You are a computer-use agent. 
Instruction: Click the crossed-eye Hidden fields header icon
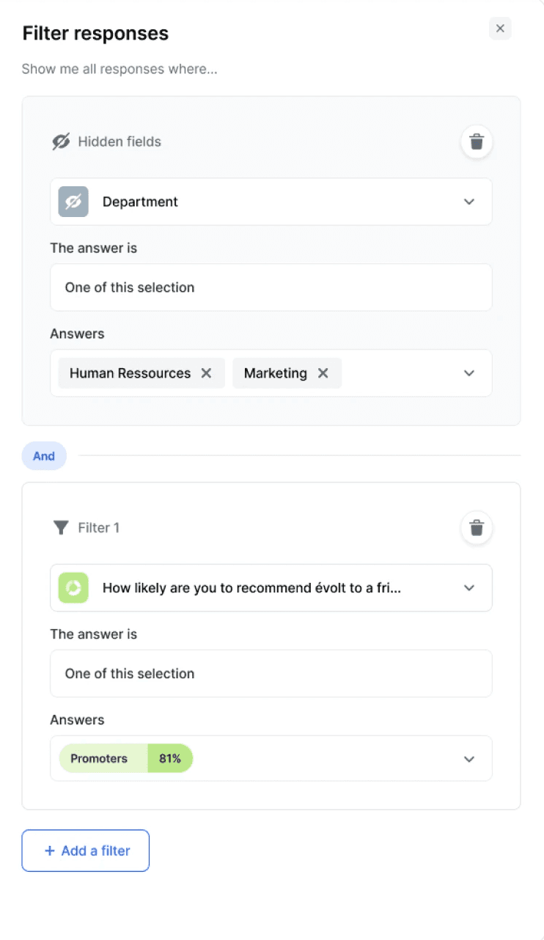point(61,142)
